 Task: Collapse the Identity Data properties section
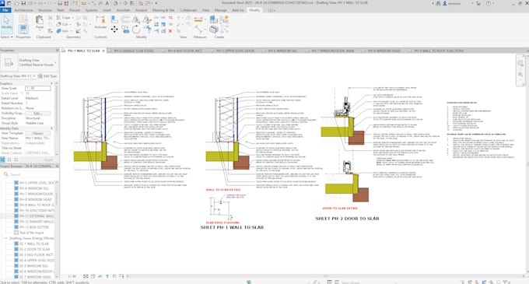point(51,128)
